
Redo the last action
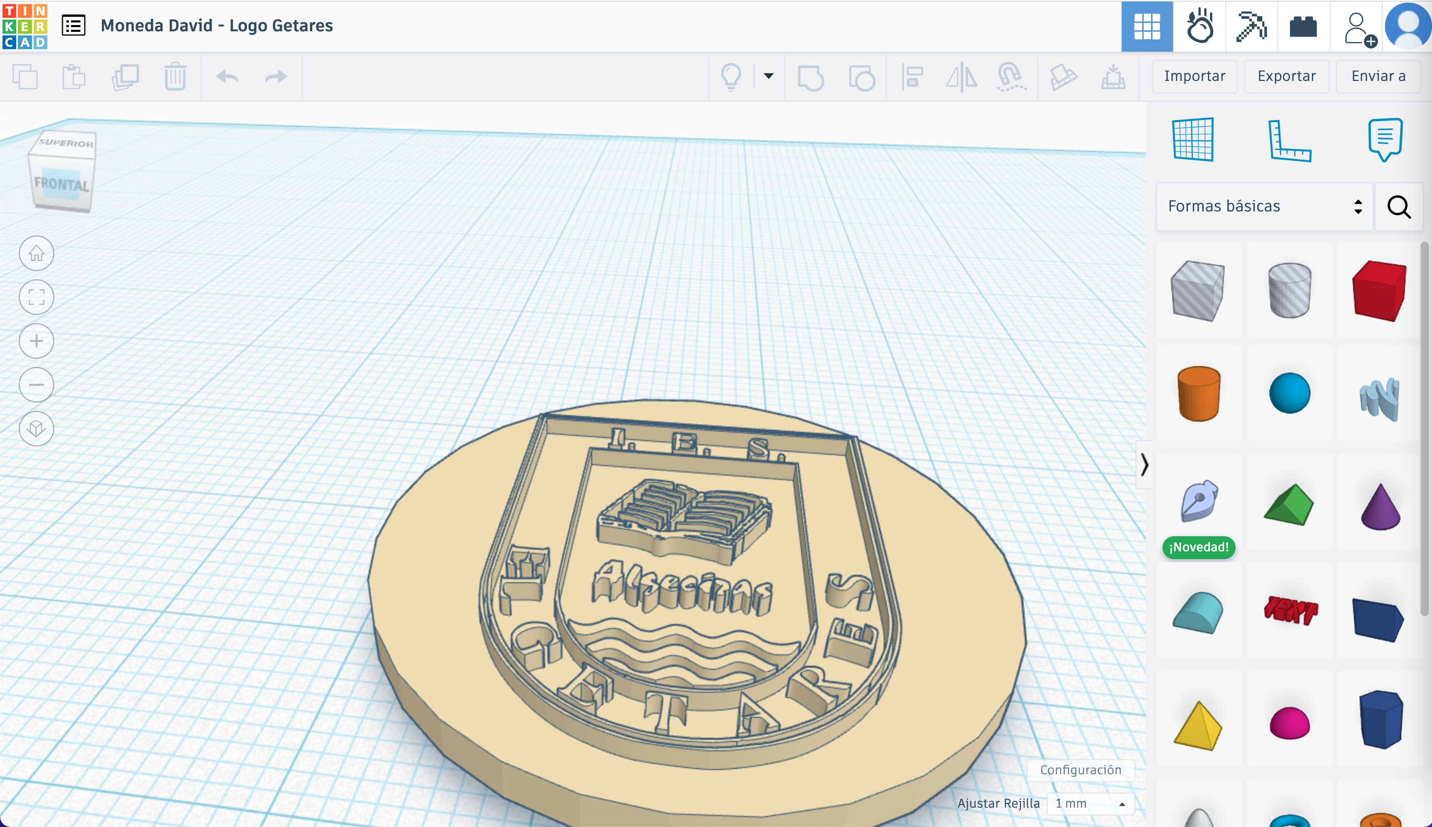(x=274, y=77)
